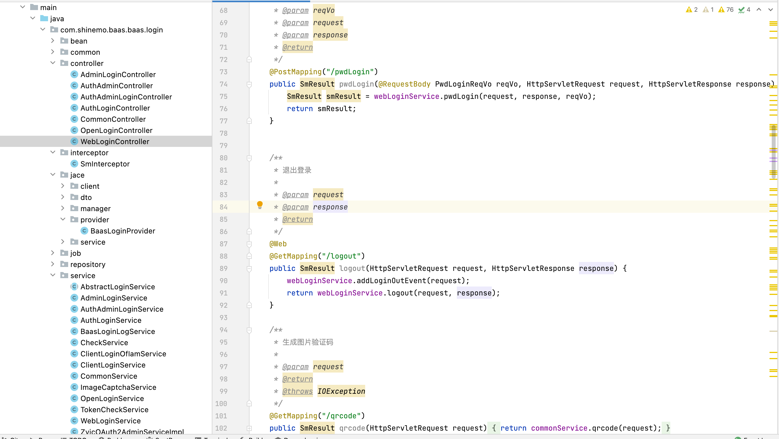
Task: Select ImageCaptchaService class
Action: pyautogui.click(x=118, y=387)
